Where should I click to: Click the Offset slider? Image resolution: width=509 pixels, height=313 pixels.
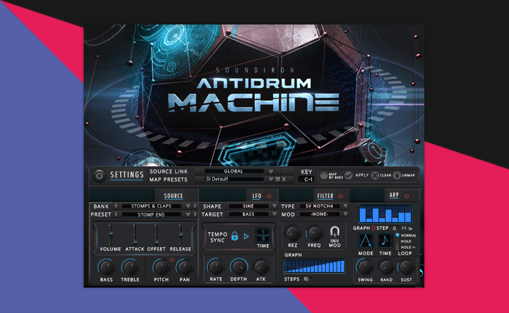(156, 235)
